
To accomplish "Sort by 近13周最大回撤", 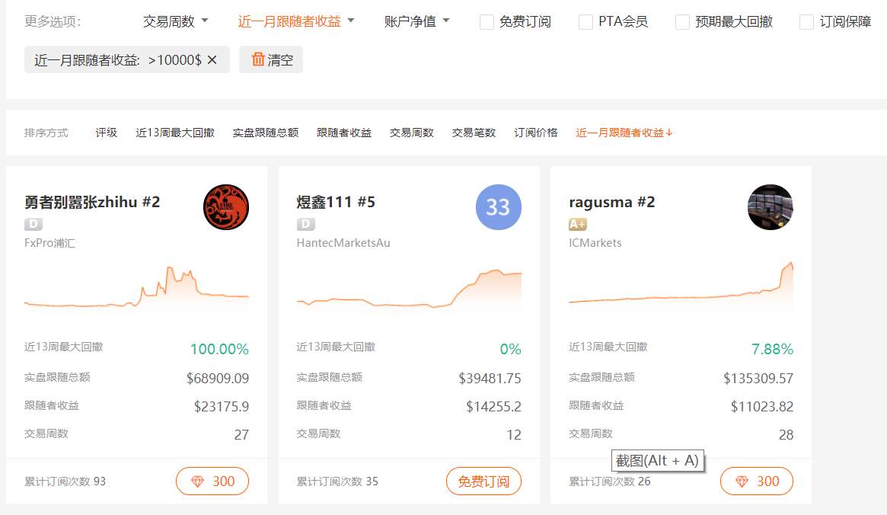I will 175,133.
